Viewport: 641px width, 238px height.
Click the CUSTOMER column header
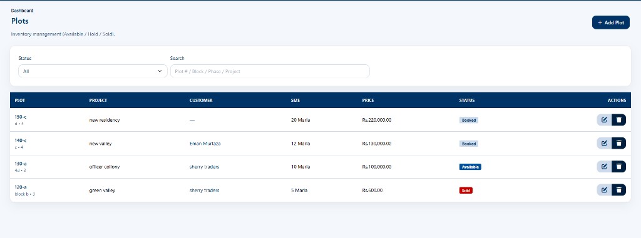[x=201, y=101]
